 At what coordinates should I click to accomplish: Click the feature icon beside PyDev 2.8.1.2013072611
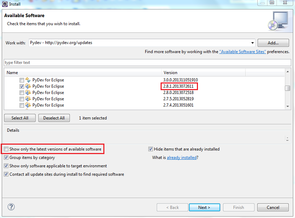pos(28,86)
